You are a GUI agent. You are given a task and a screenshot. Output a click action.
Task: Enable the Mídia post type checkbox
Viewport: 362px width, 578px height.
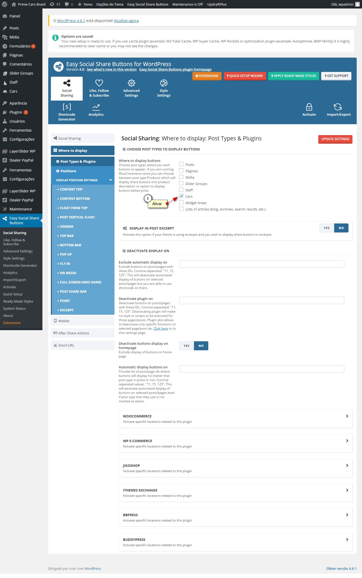tap(181, 177)
